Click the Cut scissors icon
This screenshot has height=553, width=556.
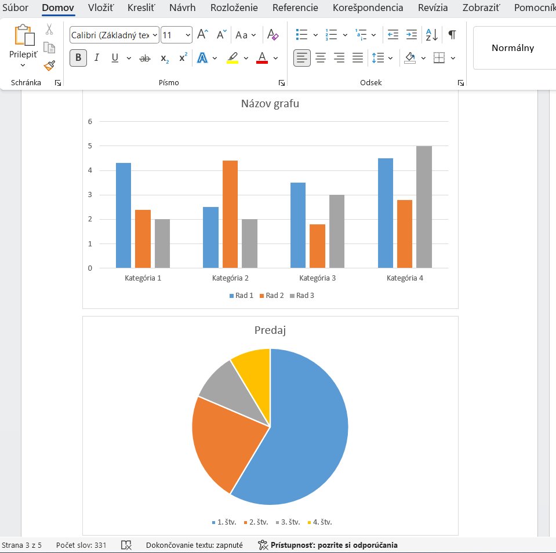(49, 29)
